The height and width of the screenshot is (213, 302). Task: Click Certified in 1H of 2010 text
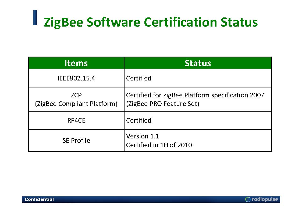tap(159, 145)
